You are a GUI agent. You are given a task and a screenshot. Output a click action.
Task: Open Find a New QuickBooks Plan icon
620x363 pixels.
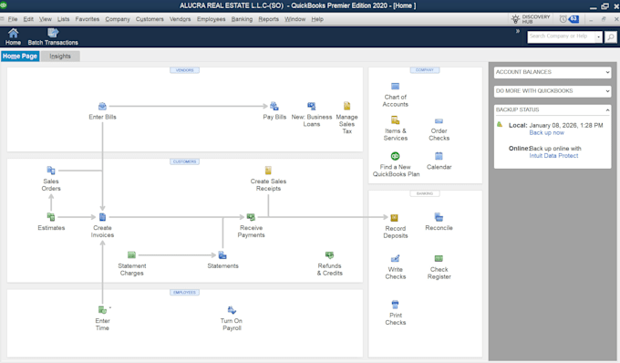coord(395,156)
